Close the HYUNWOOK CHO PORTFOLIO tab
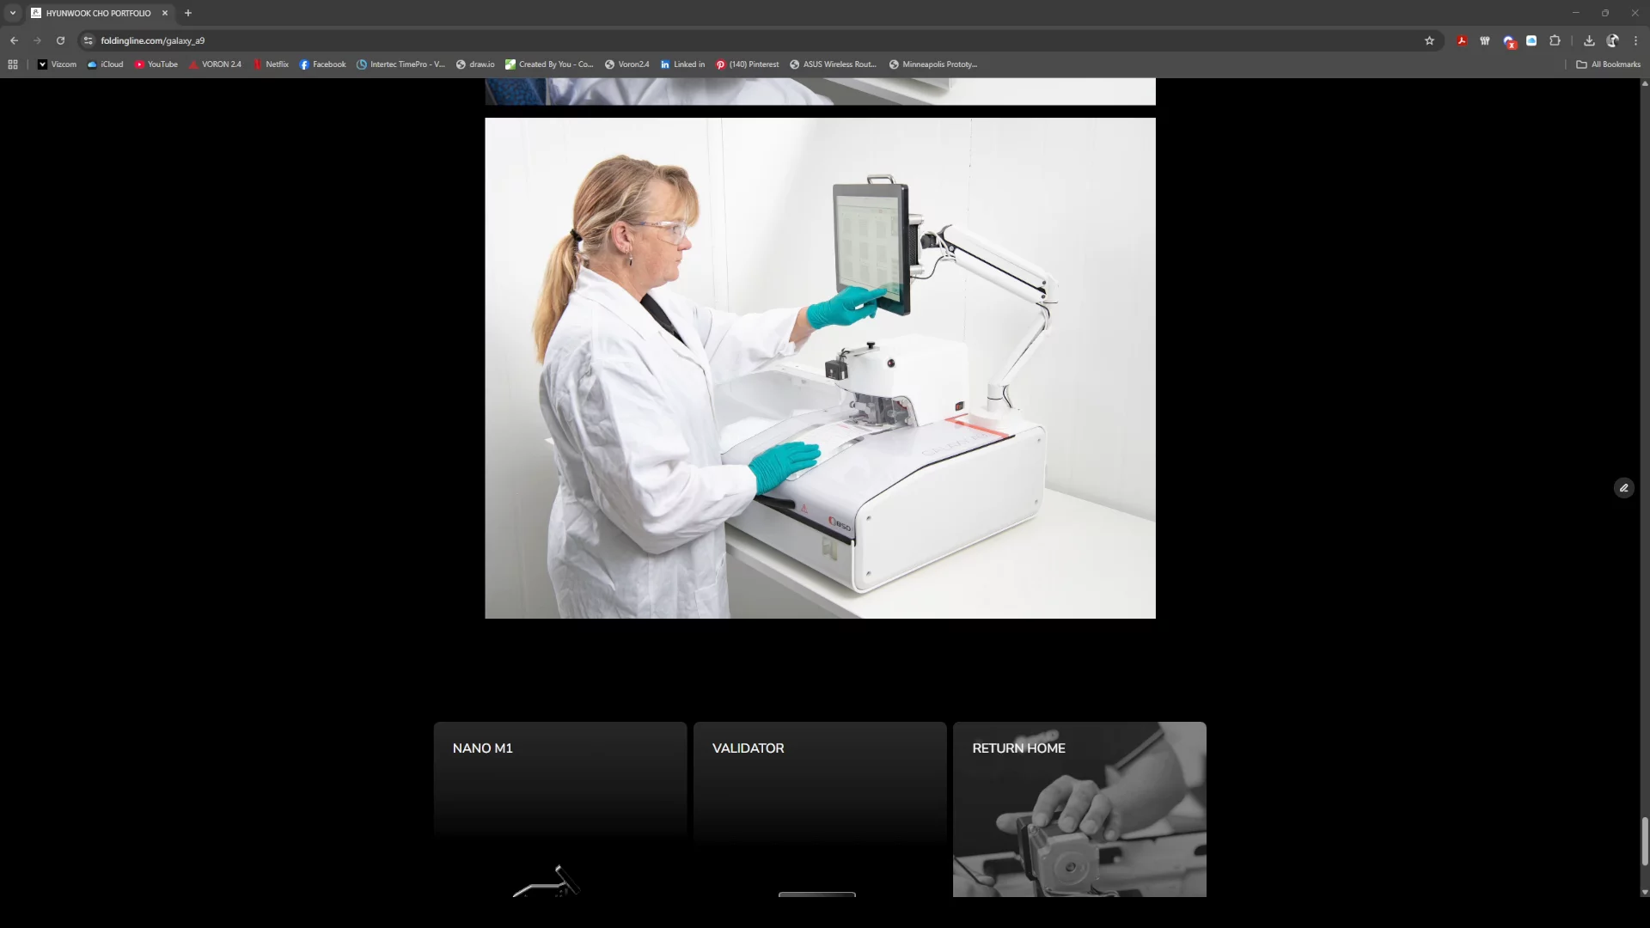Viewport: 1650px width, 928px height. point(165,13)
